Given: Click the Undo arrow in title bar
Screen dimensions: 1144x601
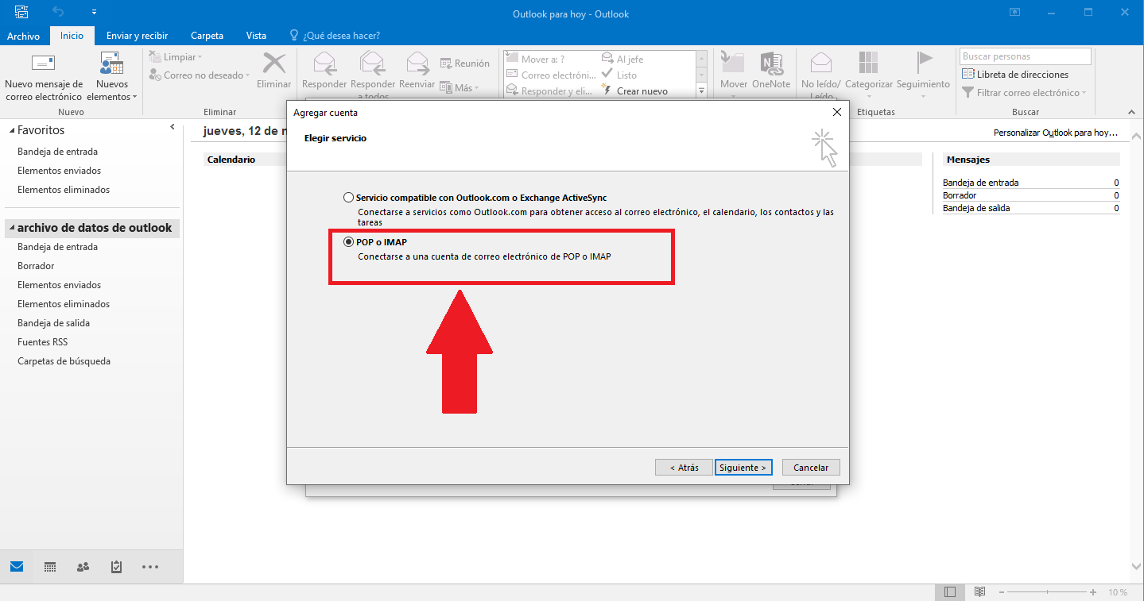Looking at the screenshot, I should click(x=59, y=12).
